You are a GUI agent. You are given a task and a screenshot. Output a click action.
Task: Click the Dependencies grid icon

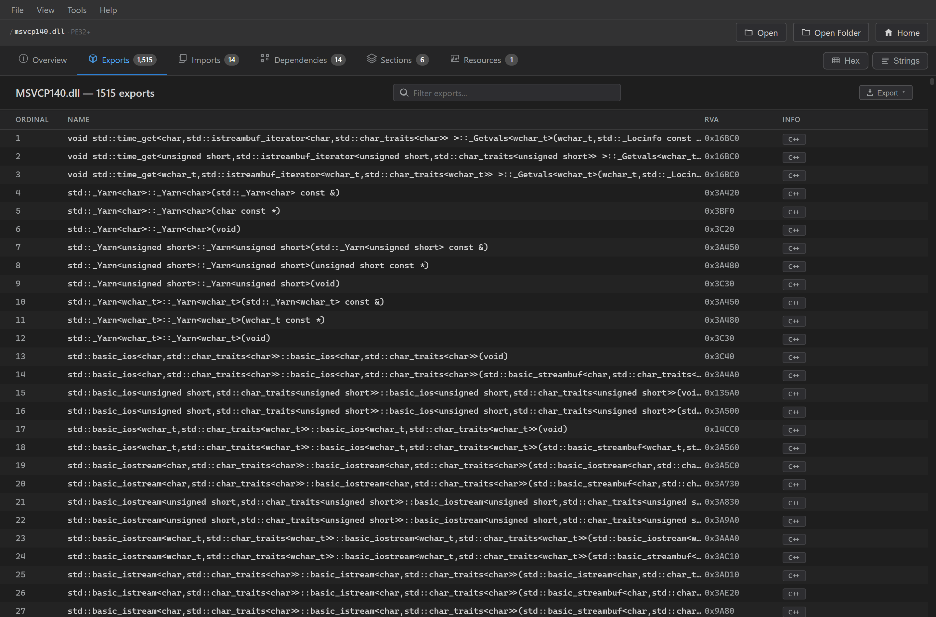[265, 59]
